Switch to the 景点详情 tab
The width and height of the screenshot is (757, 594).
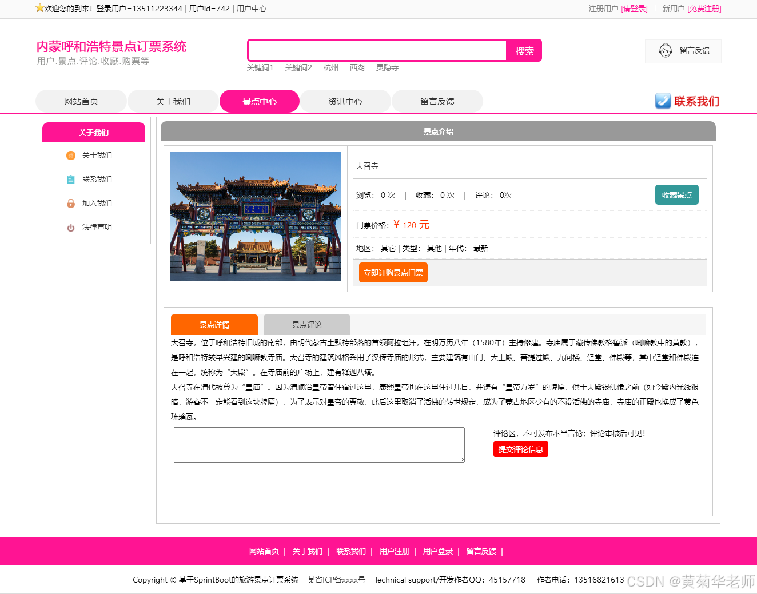coord(214,325)
